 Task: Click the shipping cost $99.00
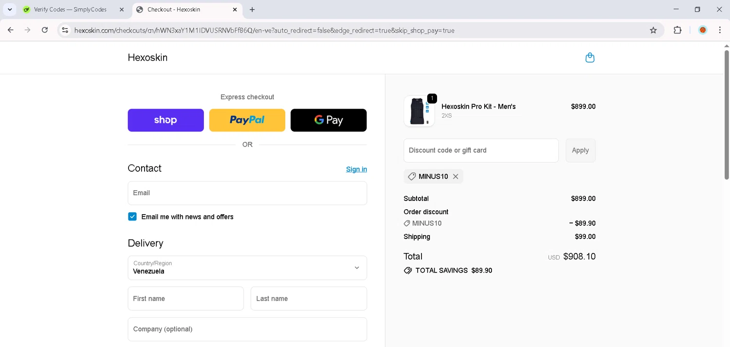coord(585,237)
